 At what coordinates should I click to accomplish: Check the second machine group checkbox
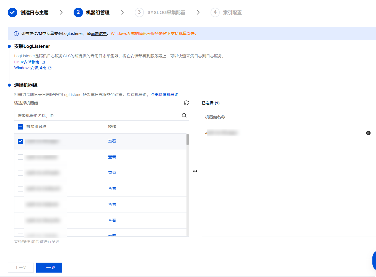click(20, 157)
